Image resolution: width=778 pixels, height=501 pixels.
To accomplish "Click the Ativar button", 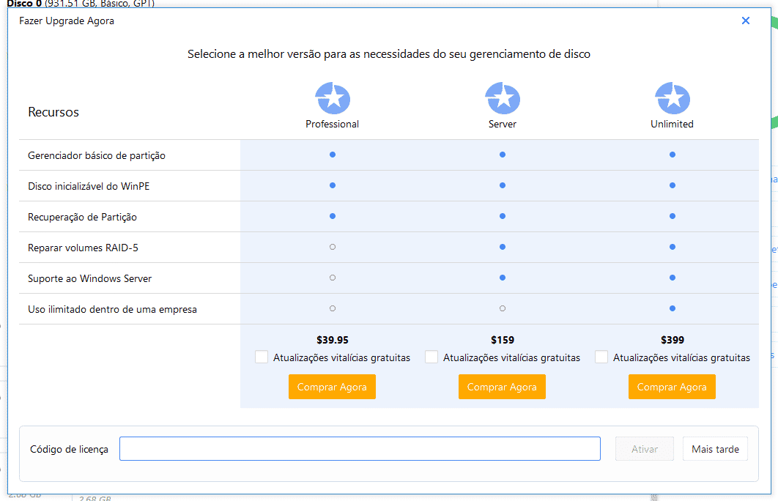I will point(645,448).
